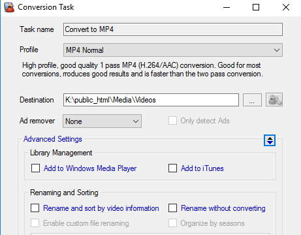
Task: Click the Conversion Task app icon in title bar
Action: tap(9, 7)
